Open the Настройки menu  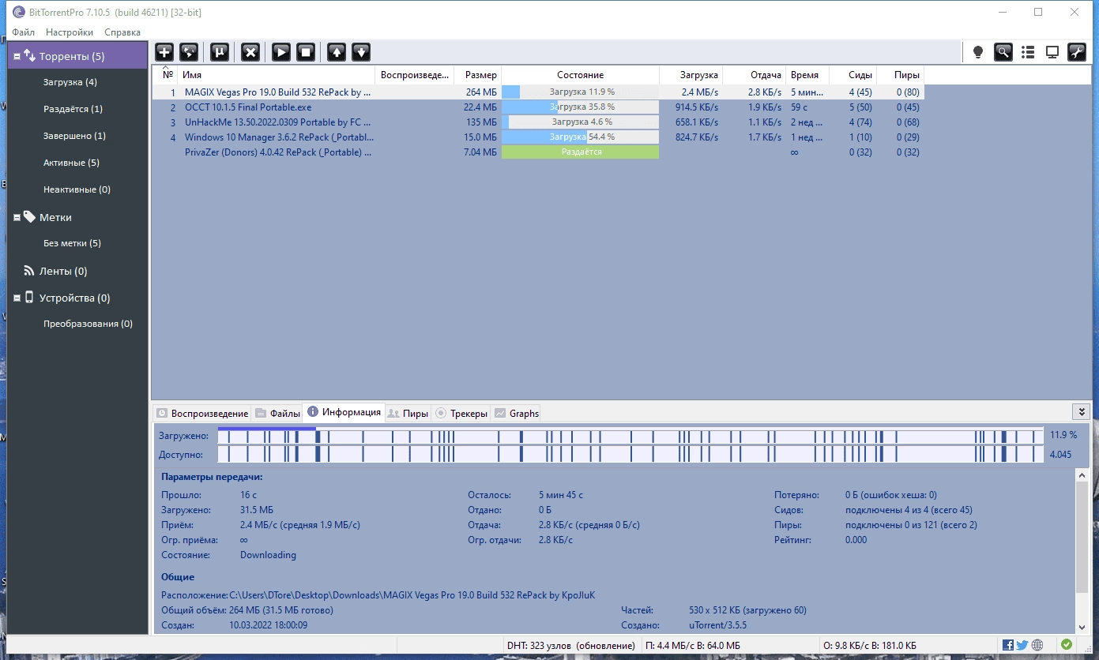click(70, 32)
